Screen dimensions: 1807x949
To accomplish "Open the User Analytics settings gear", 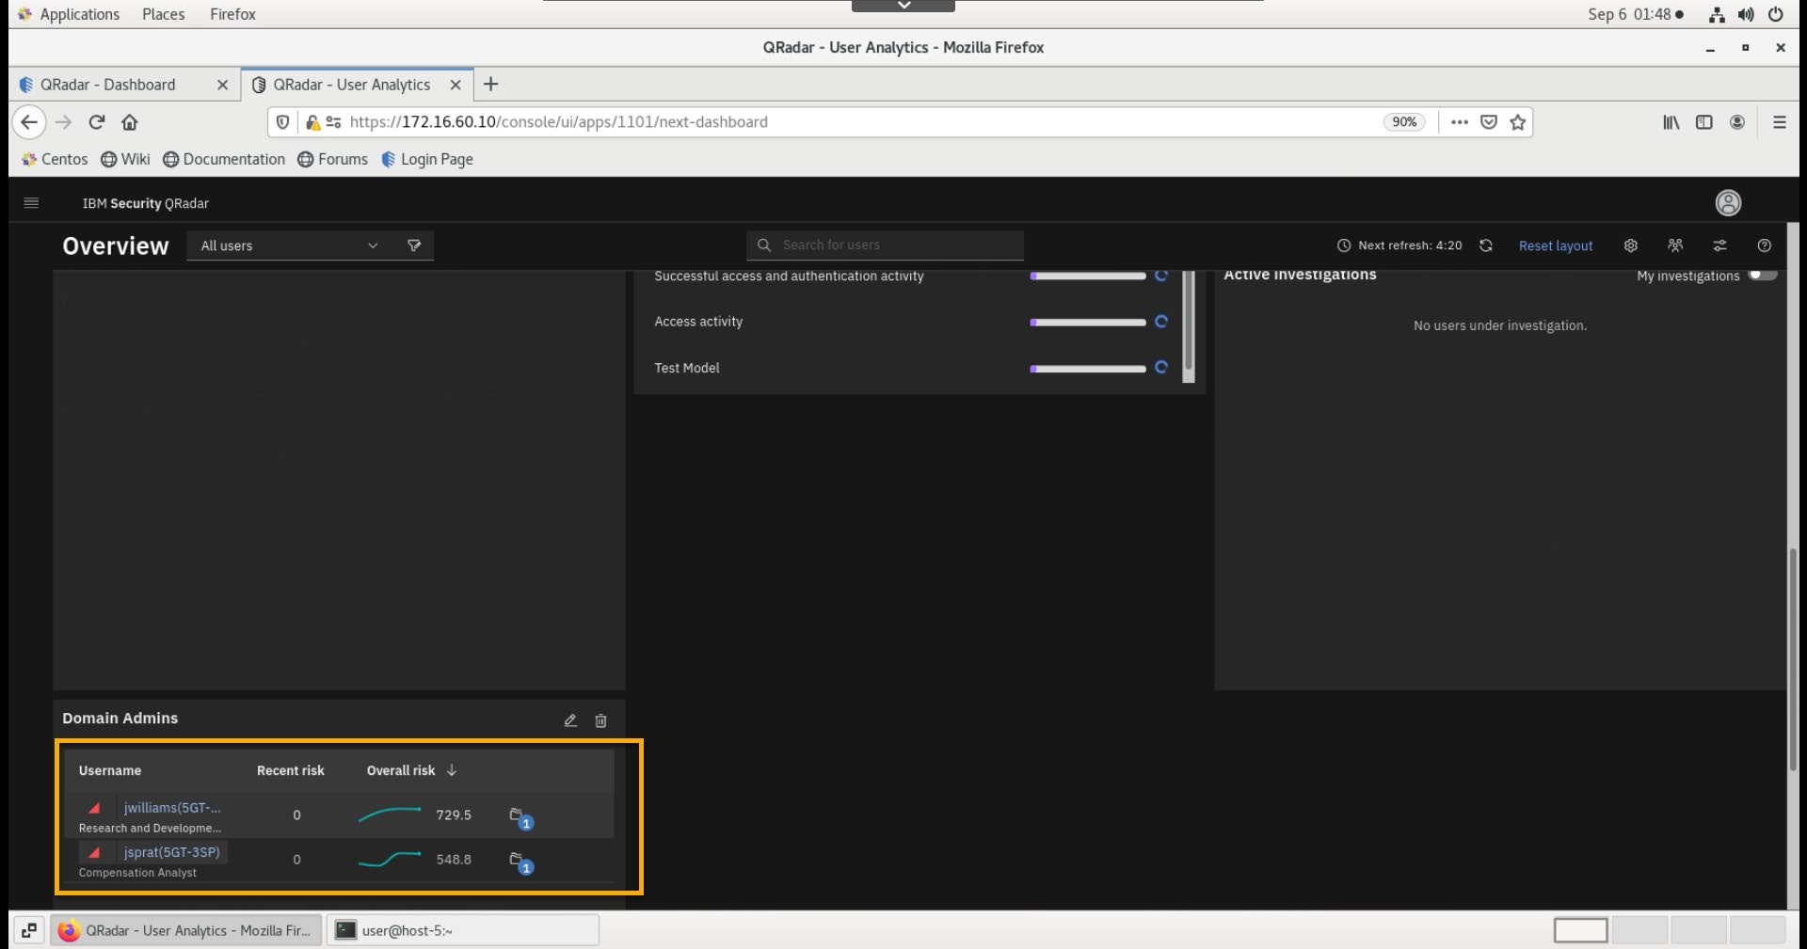I will (1630, 245).
